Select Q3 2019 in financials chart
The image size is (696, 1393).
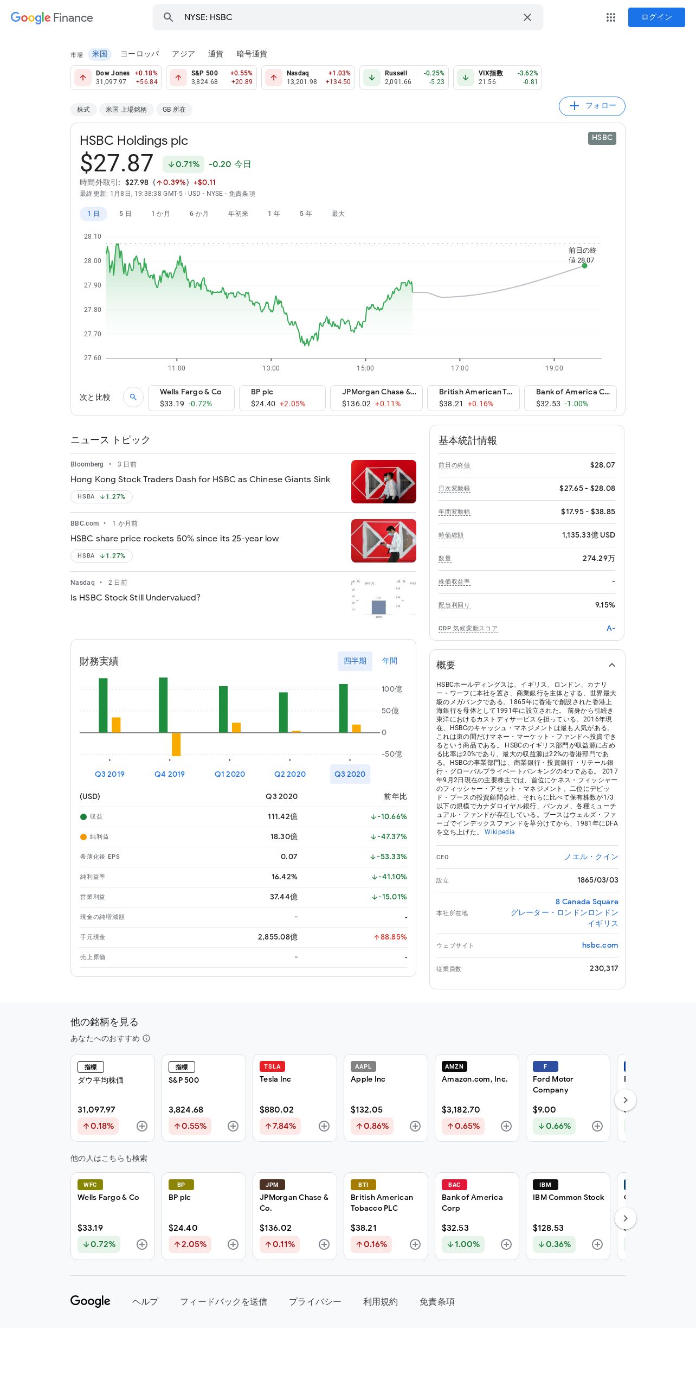pos(109,774)
